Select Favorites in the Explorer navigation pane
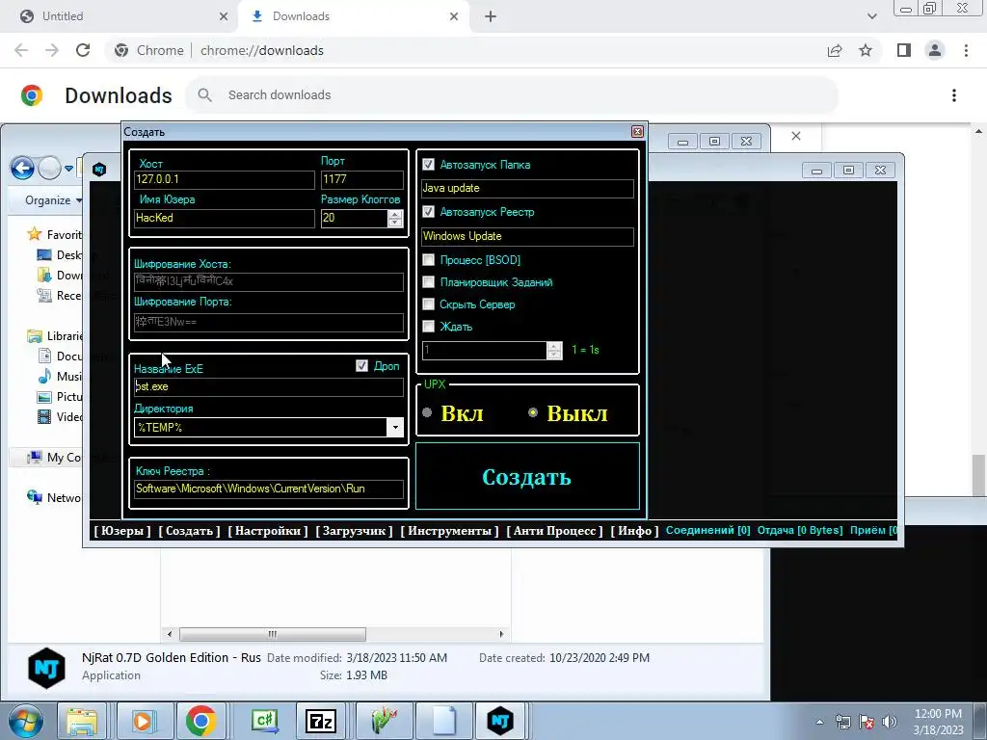The width and height of the screenshot is (987, 740). (x=55, y=235)
